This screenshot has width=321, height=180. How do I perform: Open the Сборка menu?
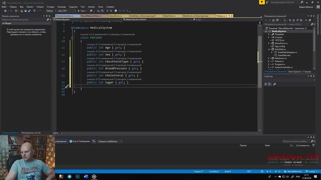40,6
